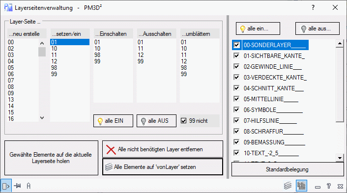Click up arrow of the 'neu erstelle' list

[x=42, y=43]
